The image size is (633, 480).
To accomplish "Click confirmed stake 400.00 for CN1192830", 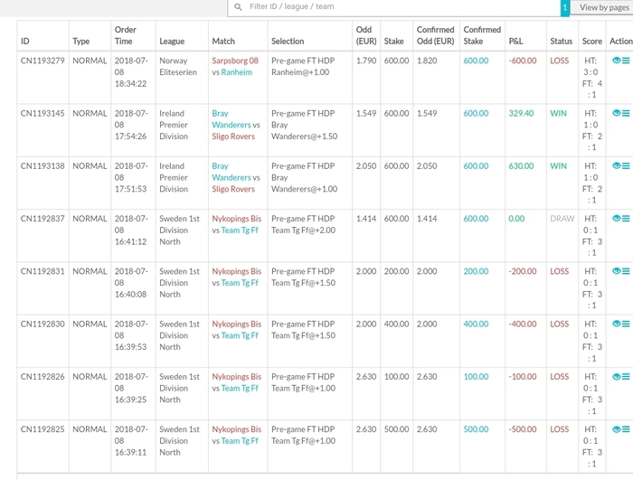I will click(x=476, y=324).
